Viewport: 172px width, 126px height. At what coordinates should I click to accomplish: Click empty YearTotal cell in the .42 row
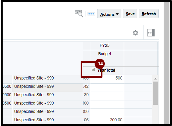coord(107,88)
